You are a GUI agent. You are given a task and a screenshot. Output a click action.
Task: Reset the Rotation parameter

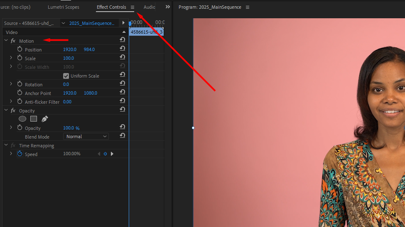pos(123,83)
